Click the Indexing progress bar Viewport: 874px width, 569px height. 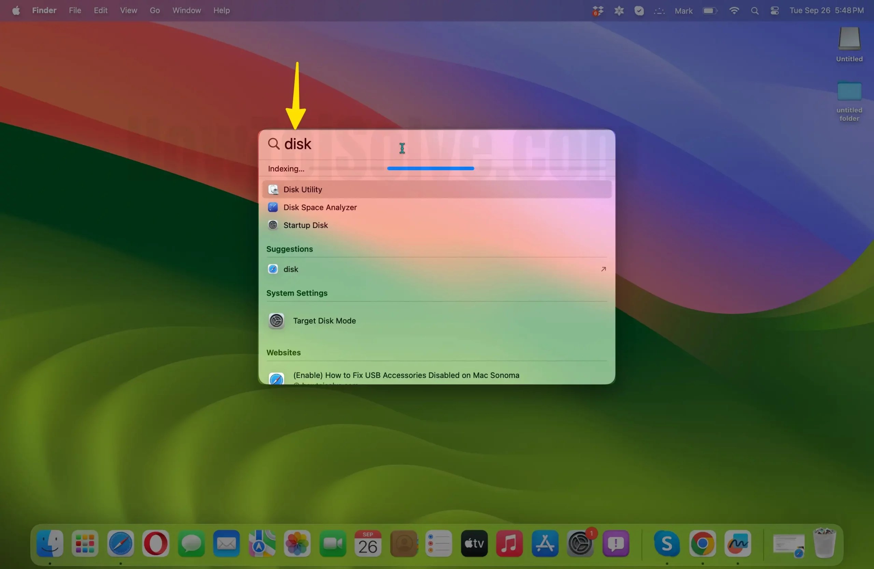431,168
